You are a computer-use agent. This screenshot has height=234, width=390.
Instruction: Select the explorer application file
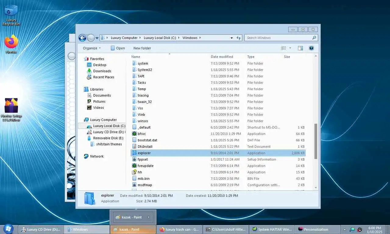(218, 153)
